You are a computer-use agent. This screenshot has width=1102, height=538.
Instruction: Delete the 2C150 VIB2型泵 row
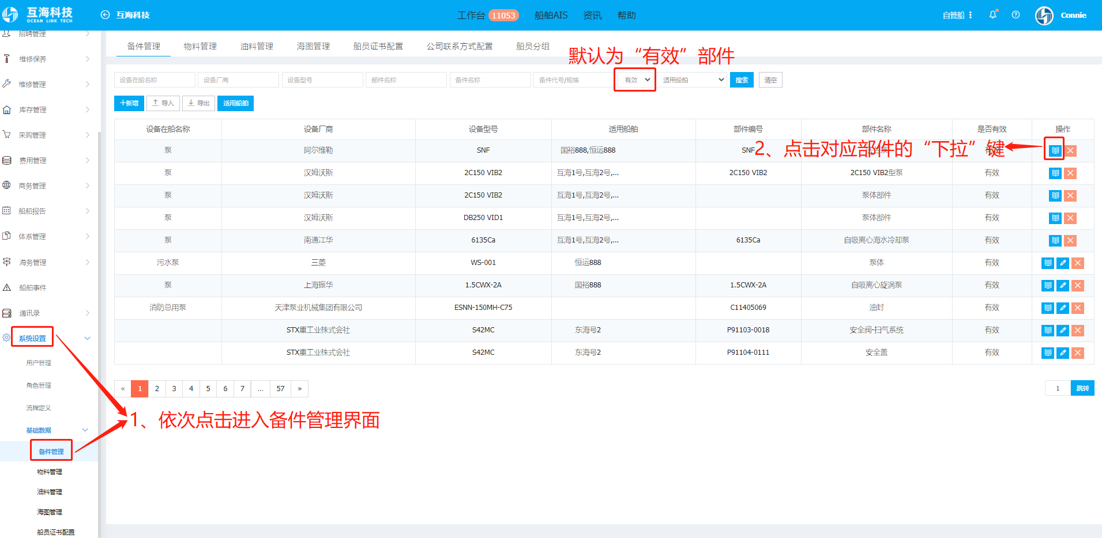coord(1070,173)
